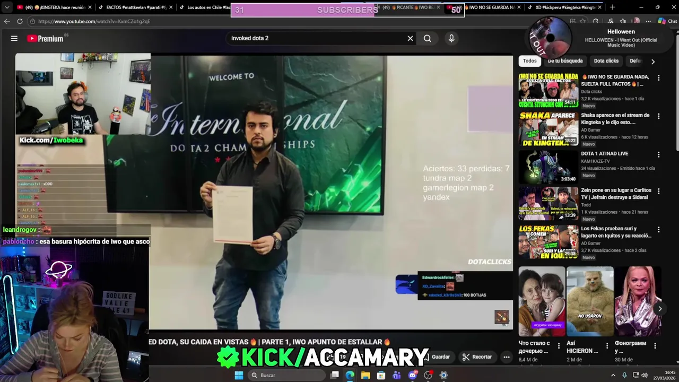Click the taskbar Buscar search box
679x382 pixels.
click(x=286, y=375)
